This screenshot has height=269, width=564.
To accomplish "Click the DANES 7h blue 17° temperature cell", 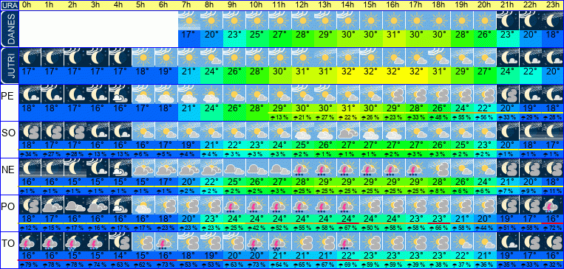I will click(x=188, y=35).
